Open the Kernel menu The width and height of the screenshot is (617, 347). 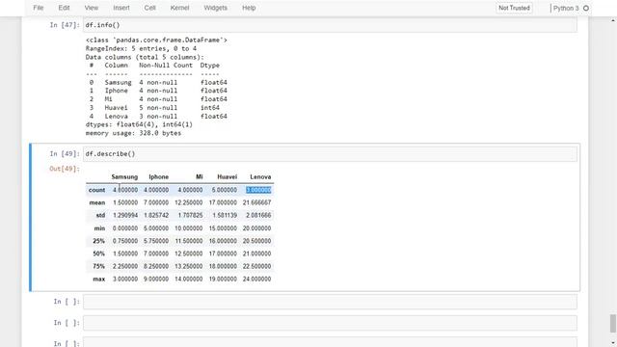pos(179,8)
